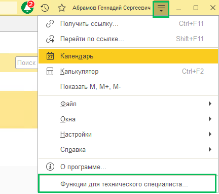The height and width of the screenshot is (194, 219).
Task: Maximize the application window
Action: point(196,8)
